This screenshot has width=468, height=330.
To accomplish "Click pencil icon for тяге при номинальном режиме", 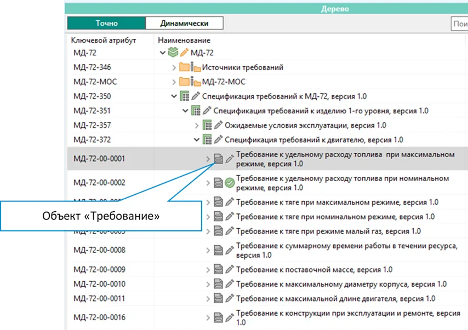I will (x=230, y=216).
